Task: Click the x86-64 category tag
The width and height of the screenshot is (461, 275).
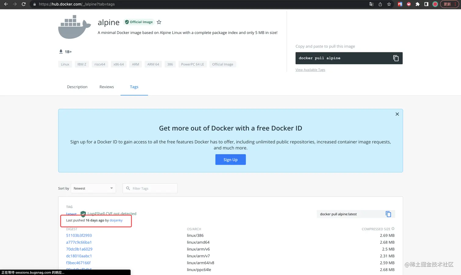Action: click(119, 64)
